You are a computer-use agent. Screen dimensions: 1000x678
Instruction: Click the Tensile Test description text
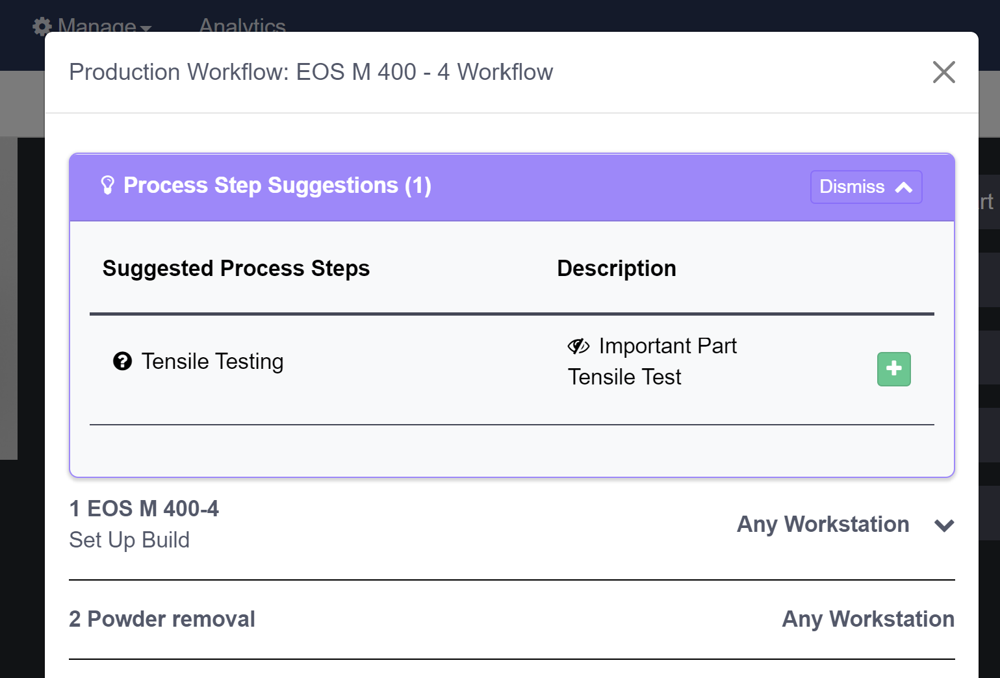point(624,377)
